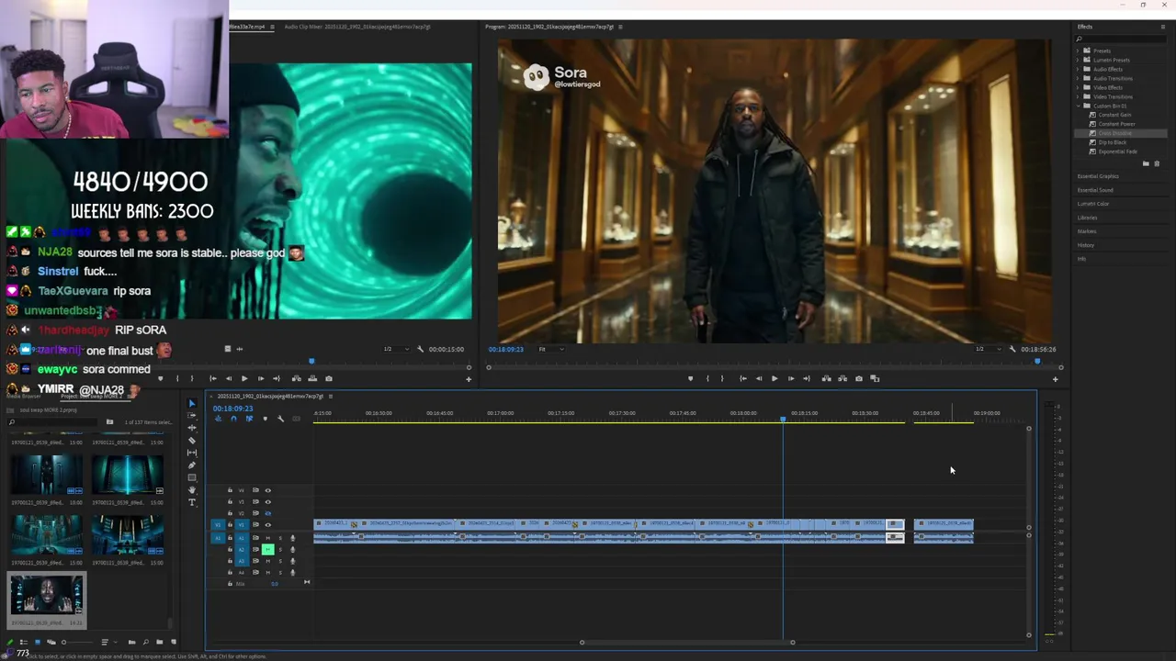Click Insert button in Source monitor
The width and height of the screenshot is (1176, 661).
click(x=296, y=378)
